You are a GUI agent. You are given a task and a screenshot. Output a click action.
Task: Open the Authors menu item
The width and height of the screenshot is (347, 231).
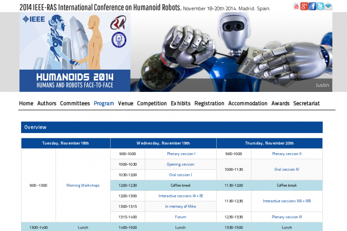[x=47, y=103]
